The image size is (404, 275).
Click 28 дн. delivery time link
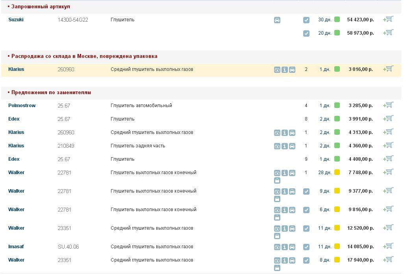pyautogui.click(x=324, y=173)
